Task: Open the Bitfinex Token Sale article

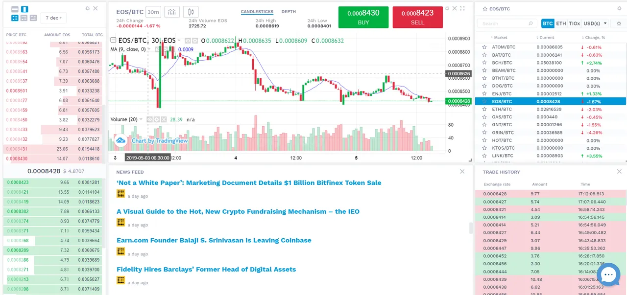Action: 249,182
